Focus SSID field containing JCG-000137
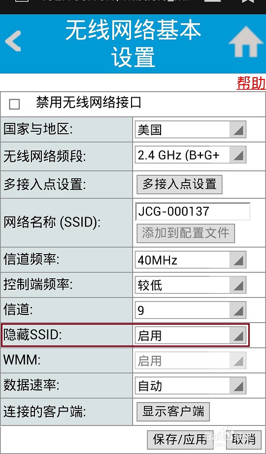 click(193, 211)
